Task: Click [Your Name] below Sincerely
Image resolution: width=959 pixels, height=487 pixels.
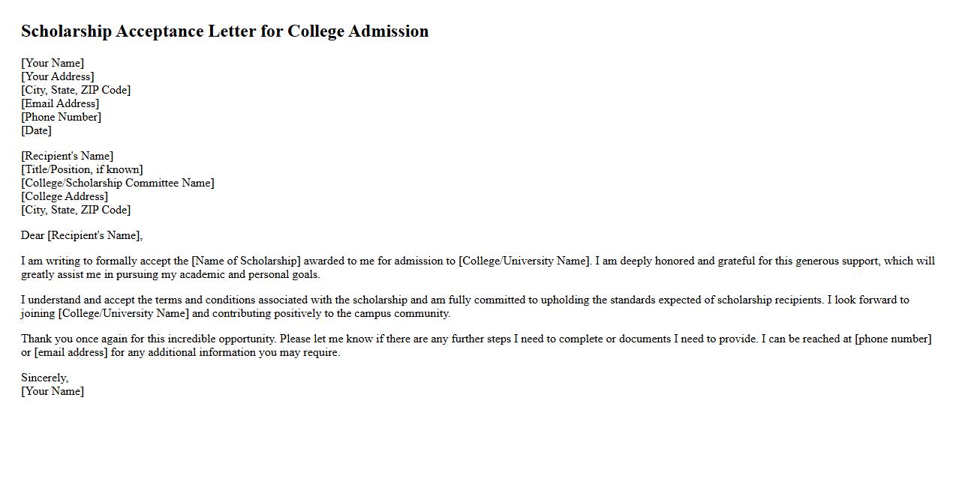Action: [x=53, y=391]
